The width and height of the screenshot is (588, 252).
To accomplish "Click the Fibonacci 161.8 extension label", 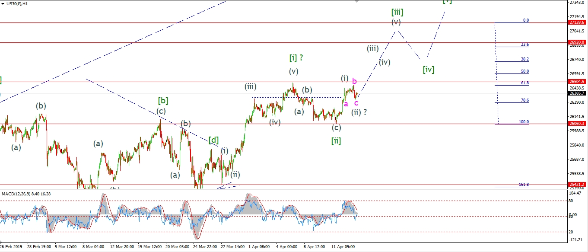I will [x=523, y=185].
